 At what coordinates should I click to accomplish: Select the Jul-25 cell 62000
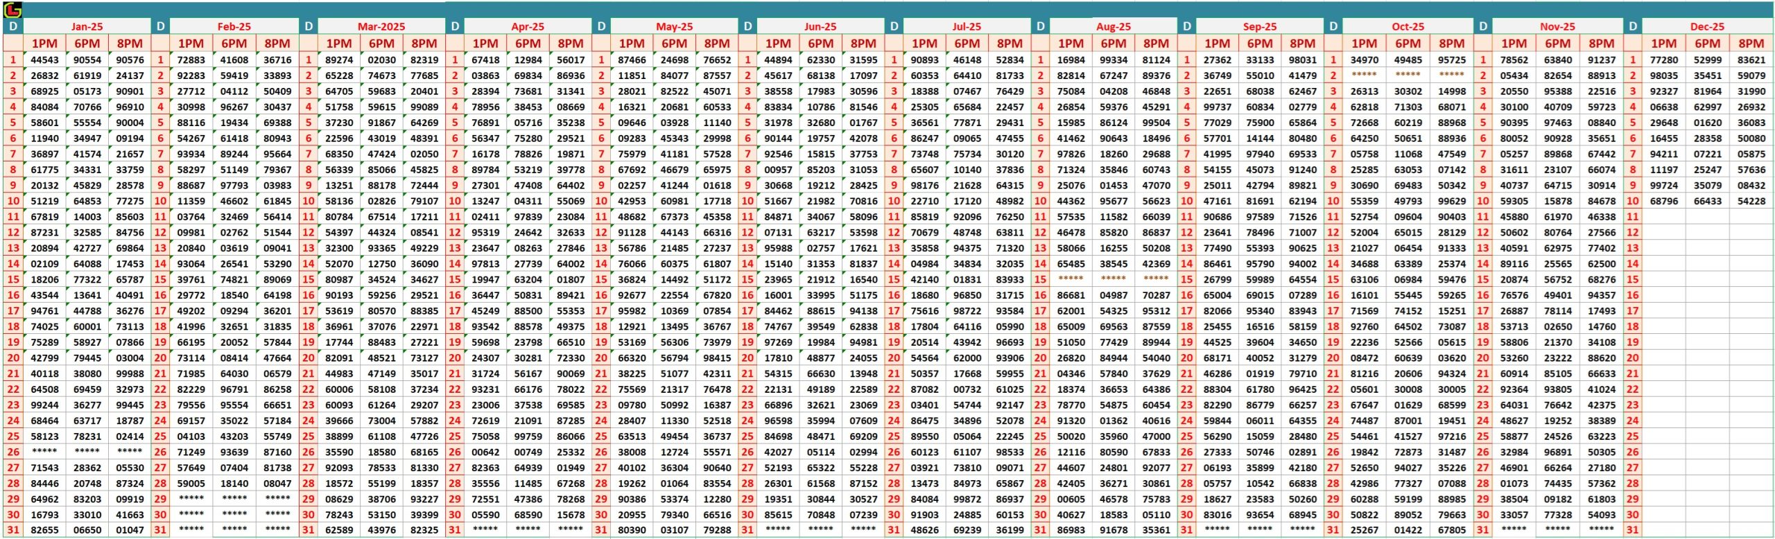click(x=967, y=358)
